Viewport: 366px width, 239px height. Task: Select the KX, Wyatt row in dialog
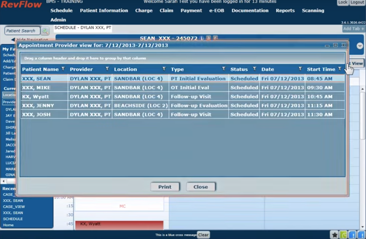pyautogui.click(x=183, y=97)
